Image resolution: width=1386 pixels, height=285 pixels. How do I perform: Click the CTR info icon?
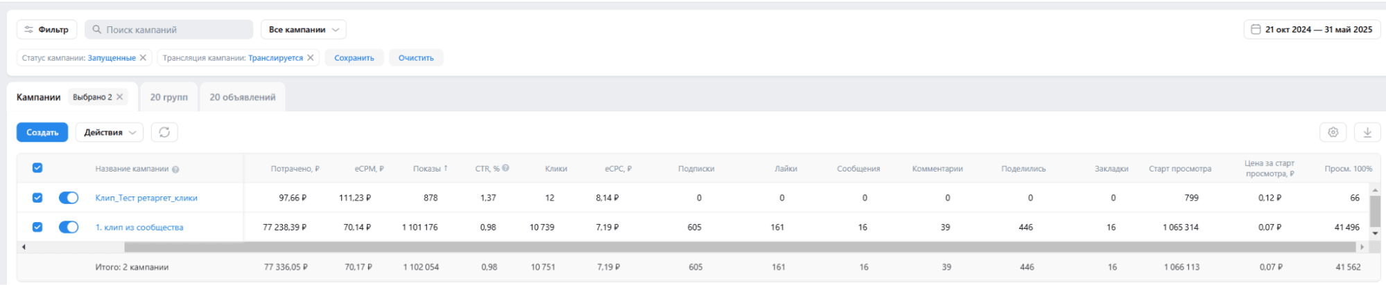[505, 168]
